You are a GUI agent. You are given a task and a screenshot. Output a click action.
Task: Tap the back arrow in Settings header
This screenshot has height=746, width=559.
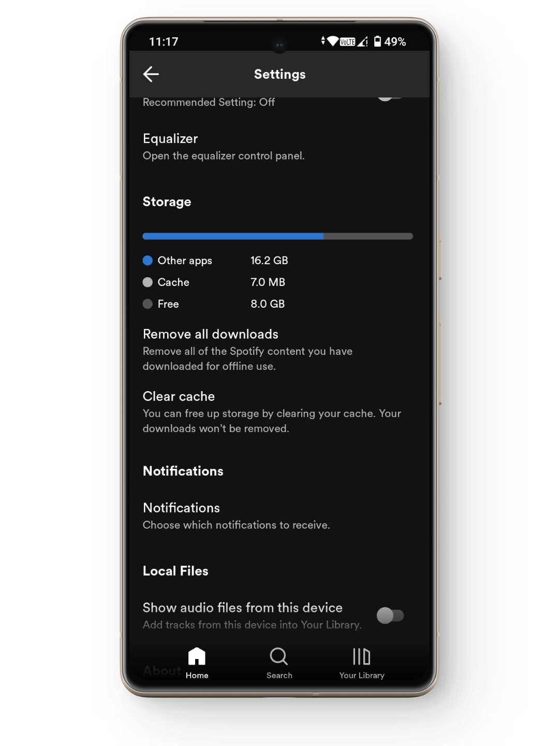[151, 74]
